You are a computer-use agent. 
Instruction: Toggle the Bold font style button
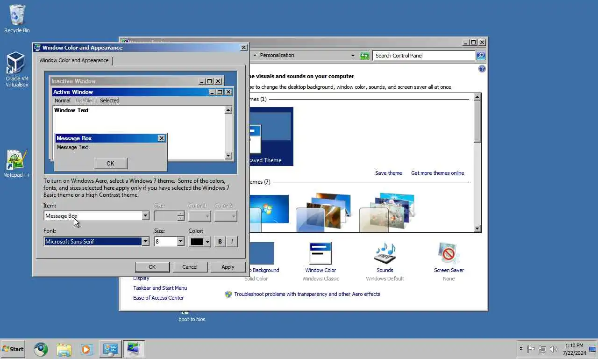point(220,242)
